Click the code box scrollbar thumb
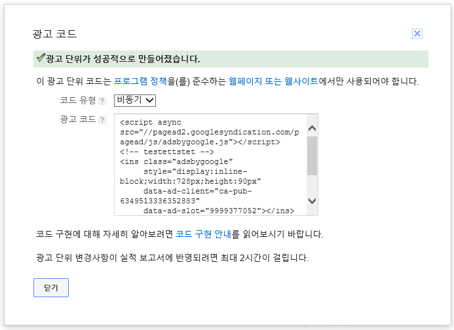This screenshot has width=454, height=330. 312,156
